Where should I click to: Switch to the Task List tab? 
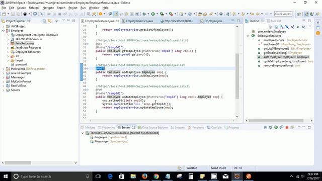274,21
